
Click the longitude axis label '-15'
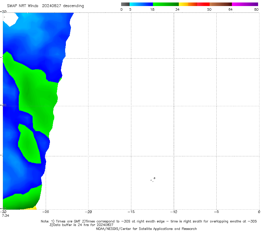131,212
